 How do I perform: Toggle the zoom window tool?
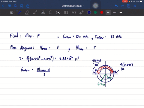12,13
